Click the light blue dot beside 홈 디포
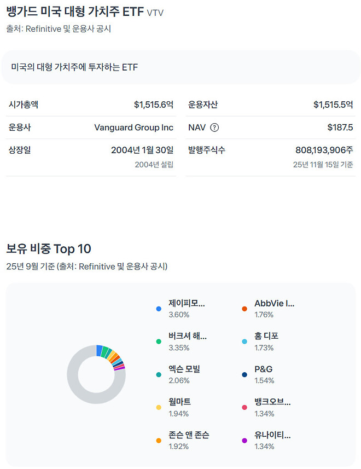 [x=244, y=342]
